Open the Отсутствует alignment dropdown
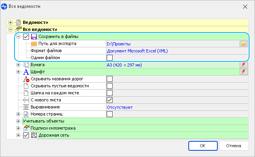 coord(177,107)
